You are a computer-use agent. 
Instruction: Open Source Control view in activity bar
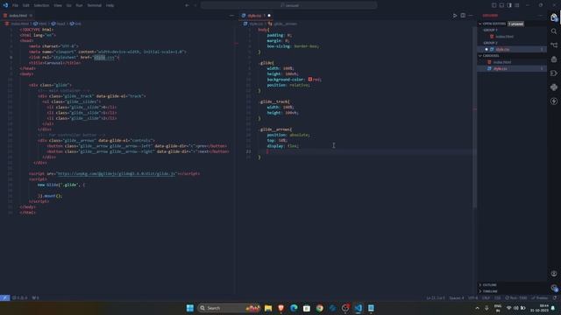[554, 45]
